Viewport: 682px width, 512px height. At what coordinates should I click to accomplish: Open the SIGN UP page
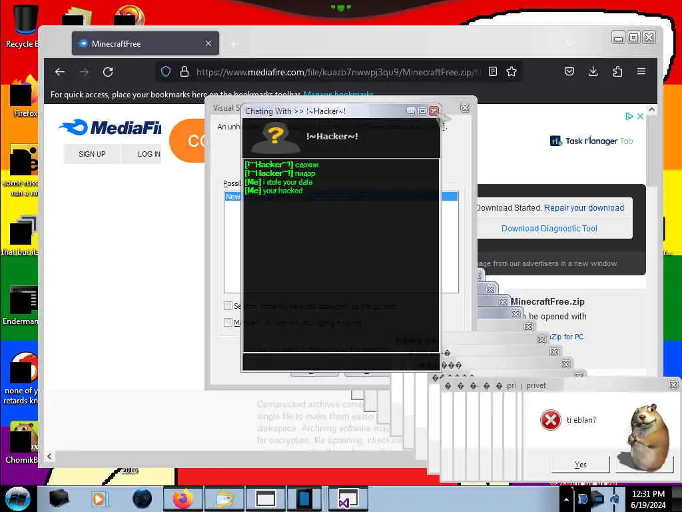[x=92, y=154]
